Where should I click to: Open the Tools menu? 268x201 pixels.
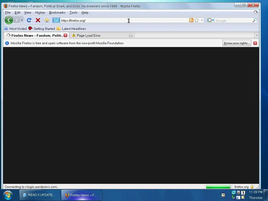click(73, 13)
